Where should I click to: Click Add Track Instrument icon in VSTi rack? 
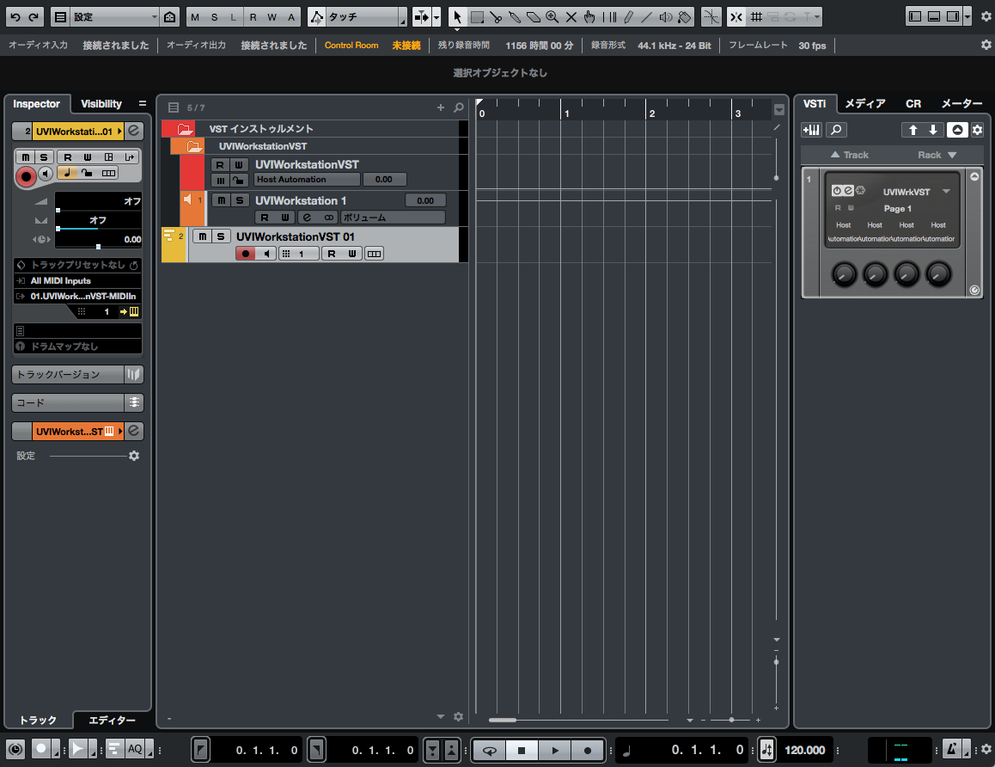pos(811,130)
